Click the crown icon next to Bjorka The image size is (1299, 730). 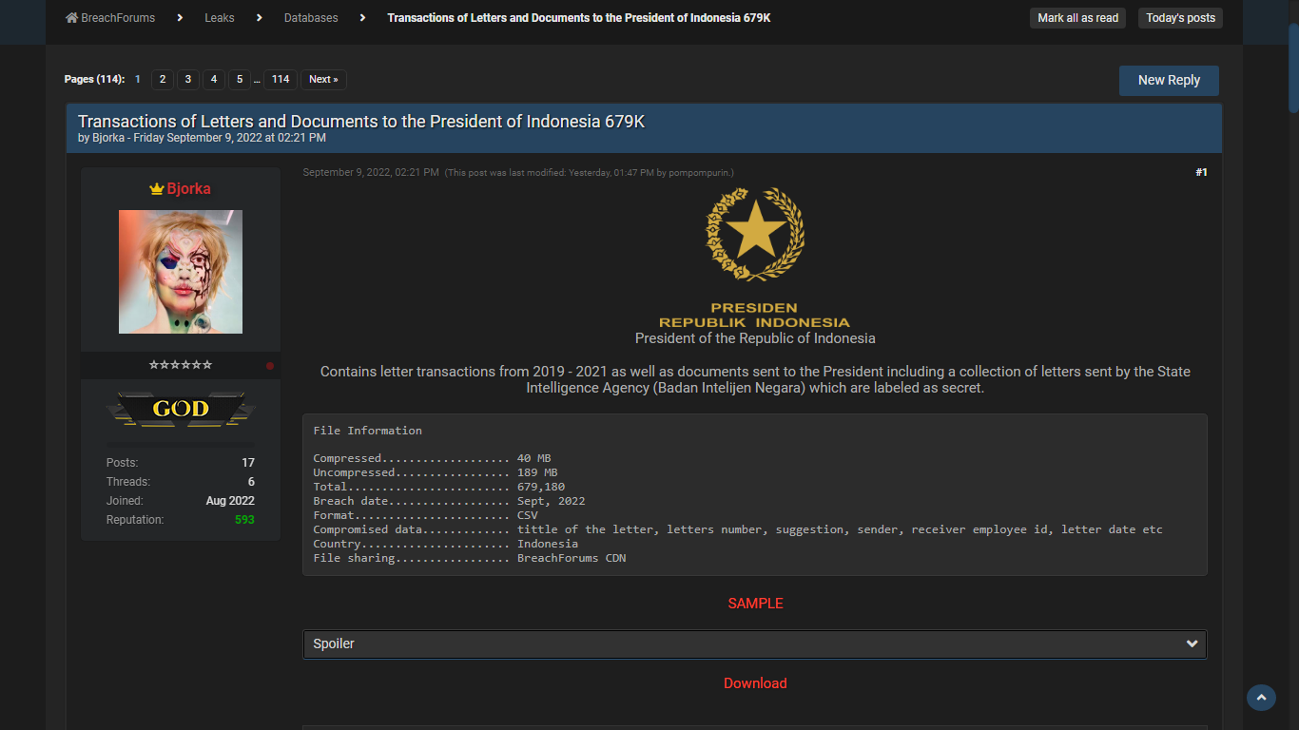coord(157,189)
